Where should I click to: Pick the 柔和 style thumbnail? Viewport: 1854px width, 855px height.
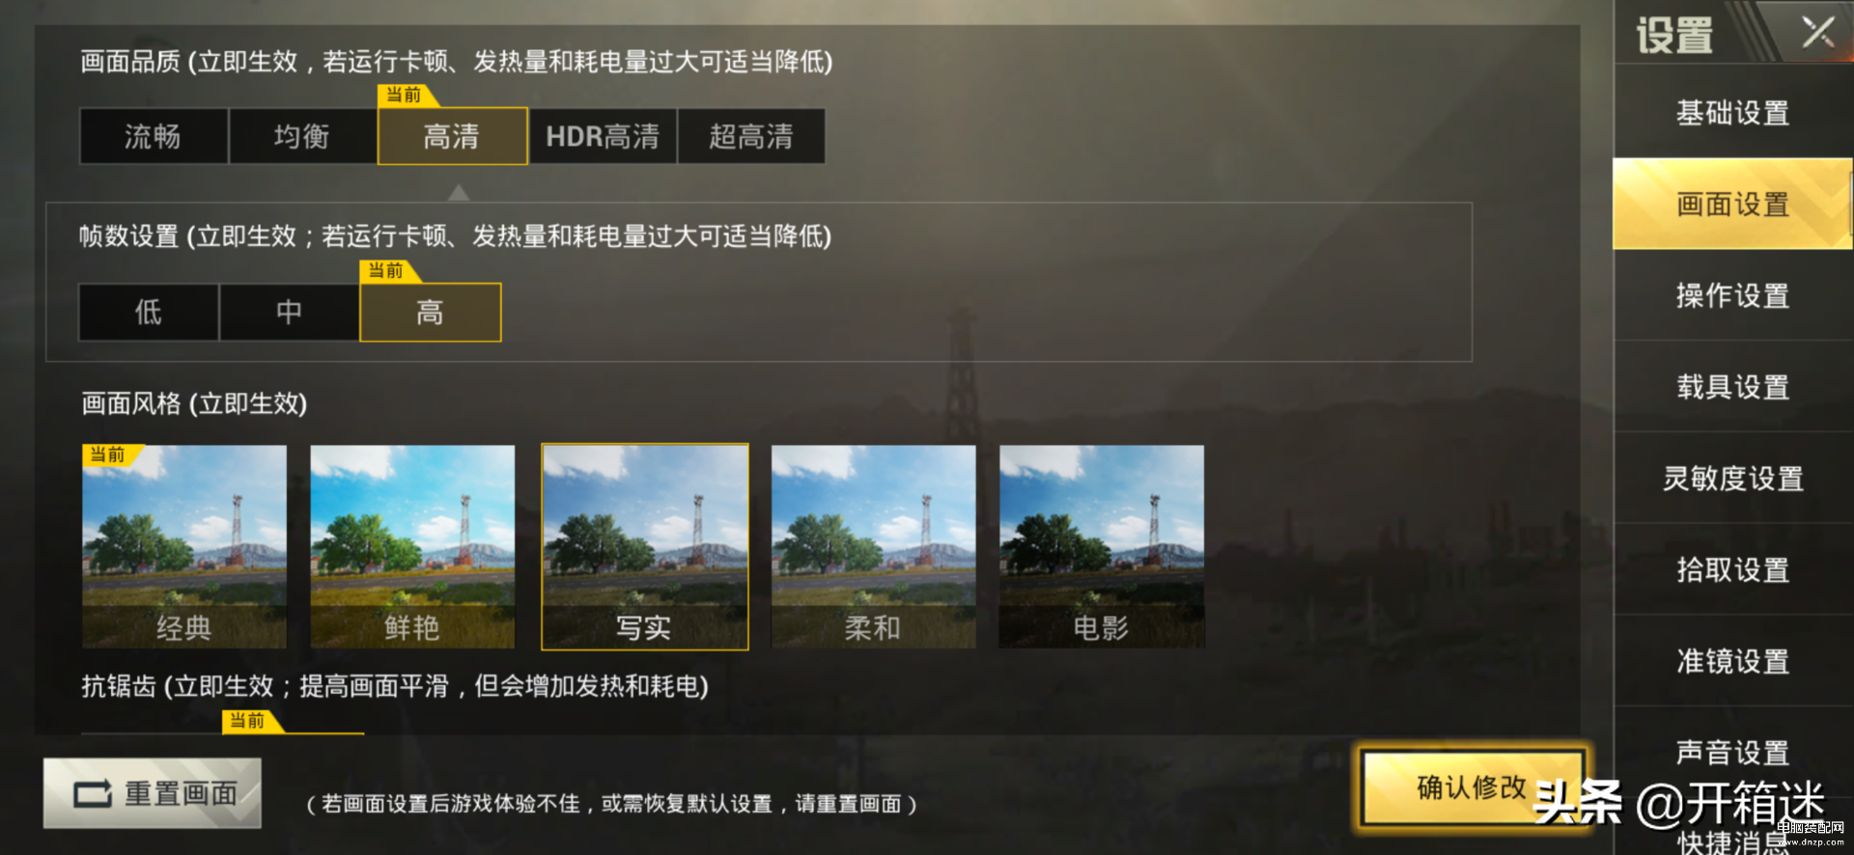[873, 546]
